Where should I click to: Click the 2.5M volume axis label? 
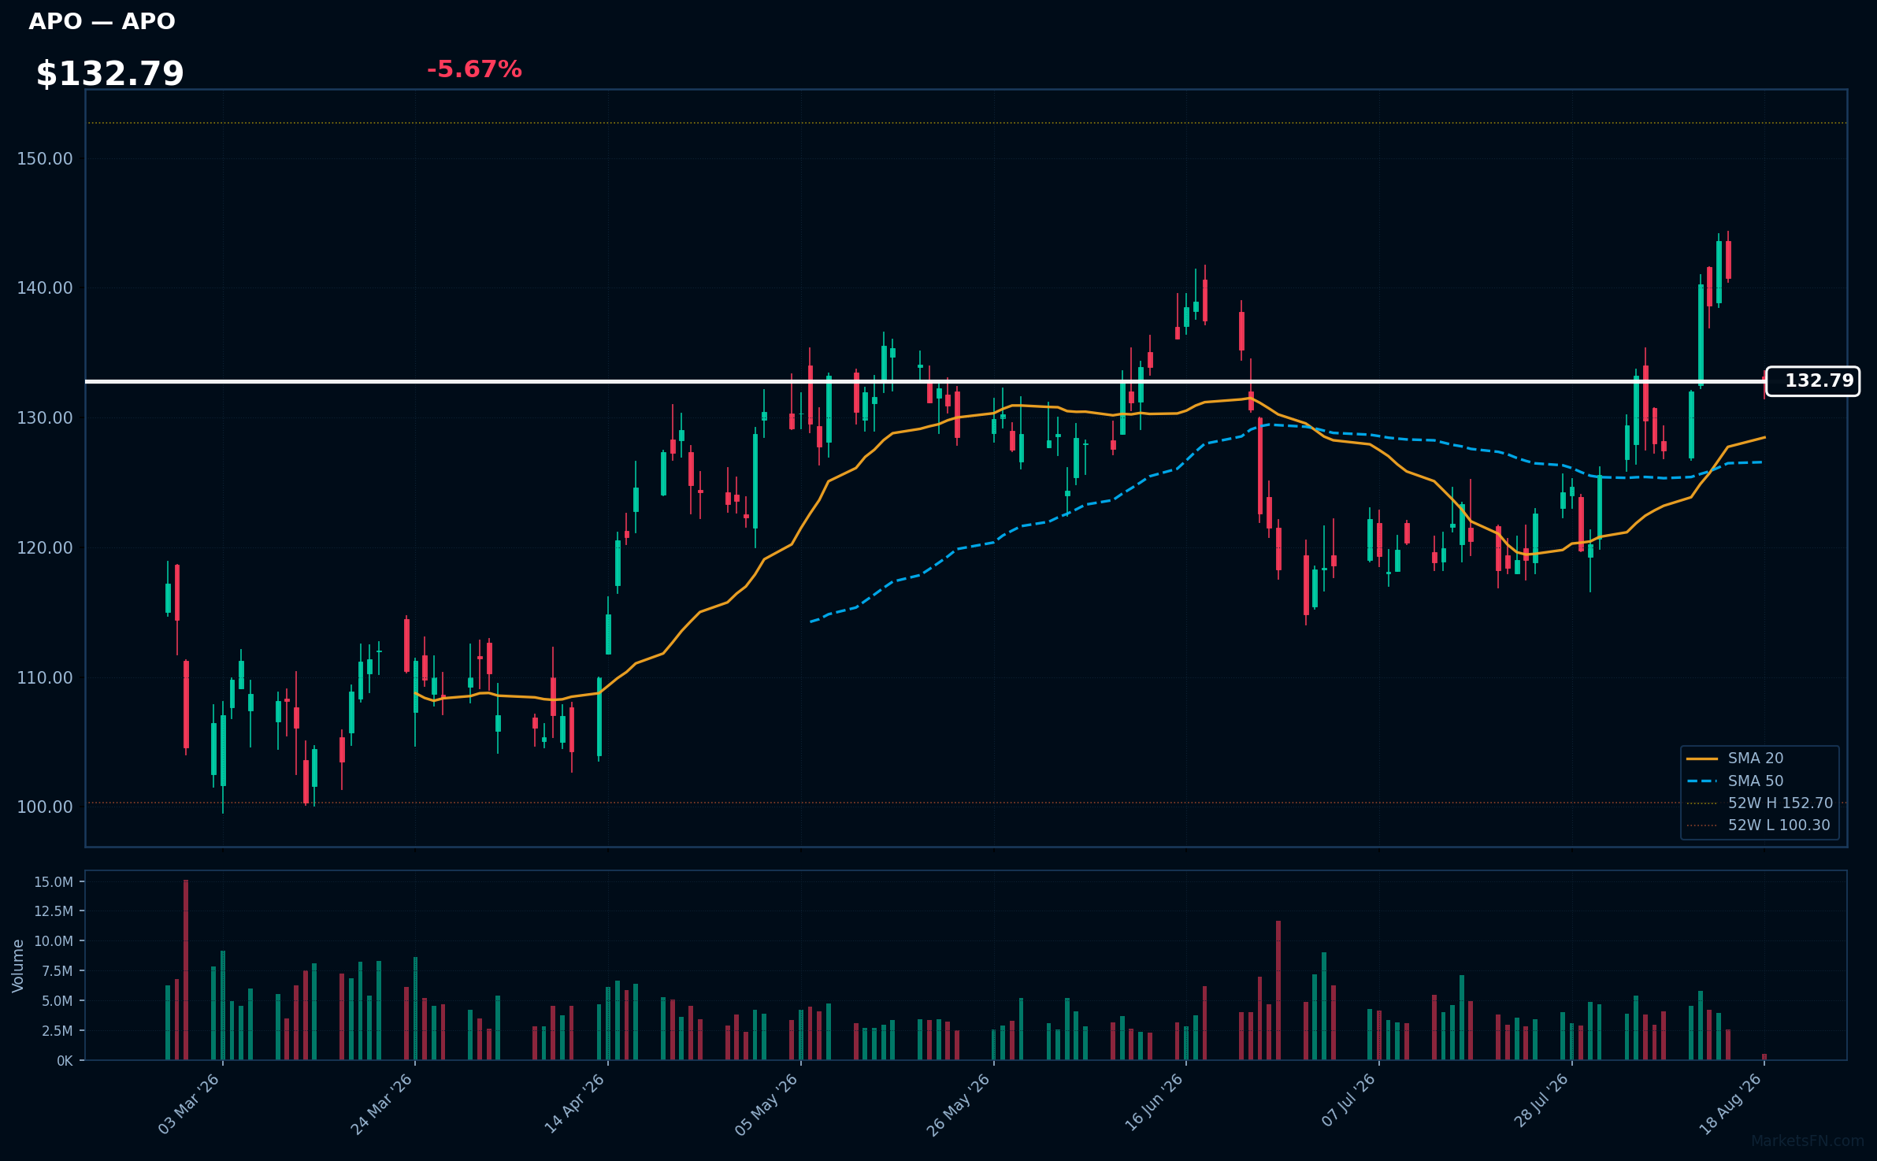pyautogui.click(x=57, y=1031)
